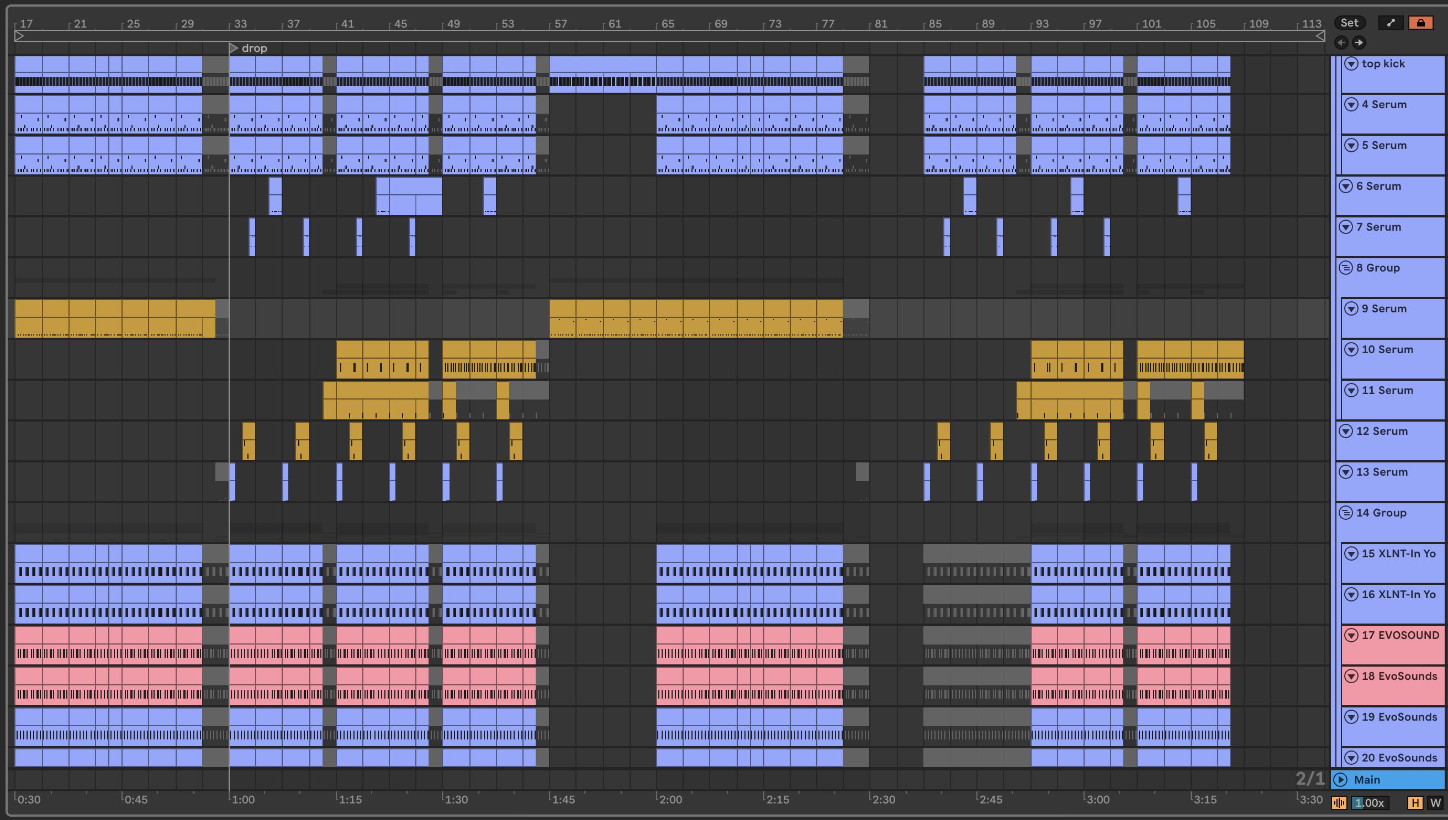1448x820 pixels.
Task: Jump to the next locator arrow
Action: click(1359, 42)
